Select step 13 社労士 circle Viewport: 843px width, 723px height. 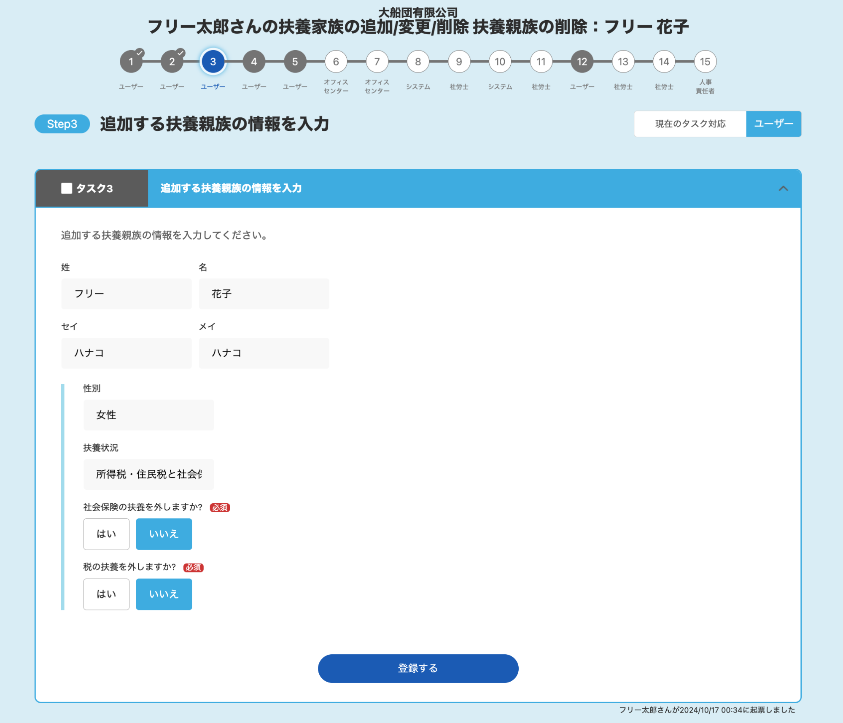point(623,62)
